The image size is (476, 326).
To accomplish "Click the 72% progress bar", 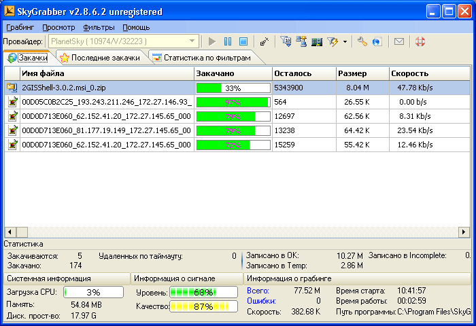I will pyautogui.click(x=233, y=145).
